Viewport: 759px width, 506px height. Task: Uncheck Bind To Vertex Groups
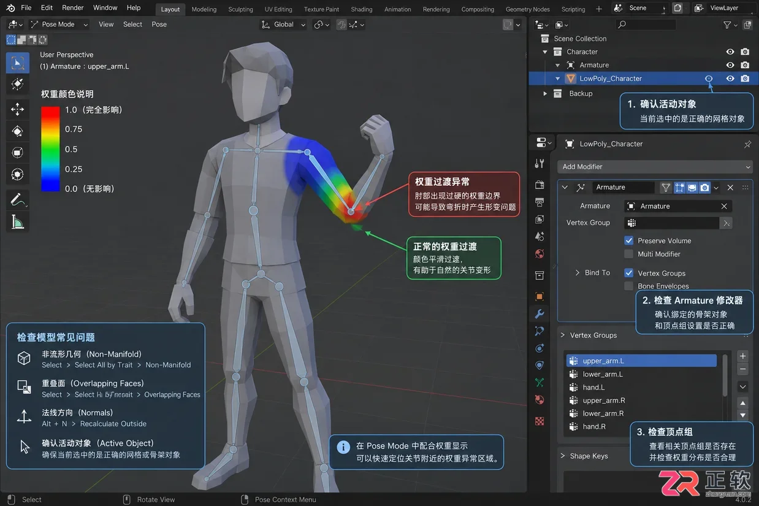point(628,273)
